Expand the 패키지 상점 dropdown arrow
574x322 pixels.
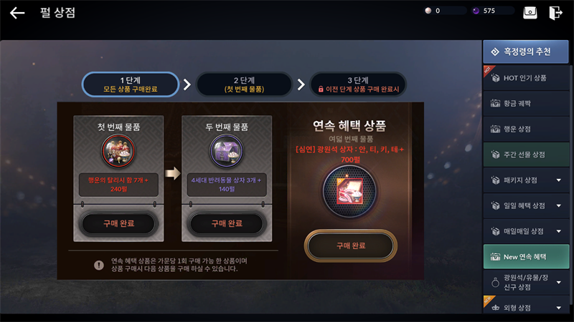click(559, 180)
